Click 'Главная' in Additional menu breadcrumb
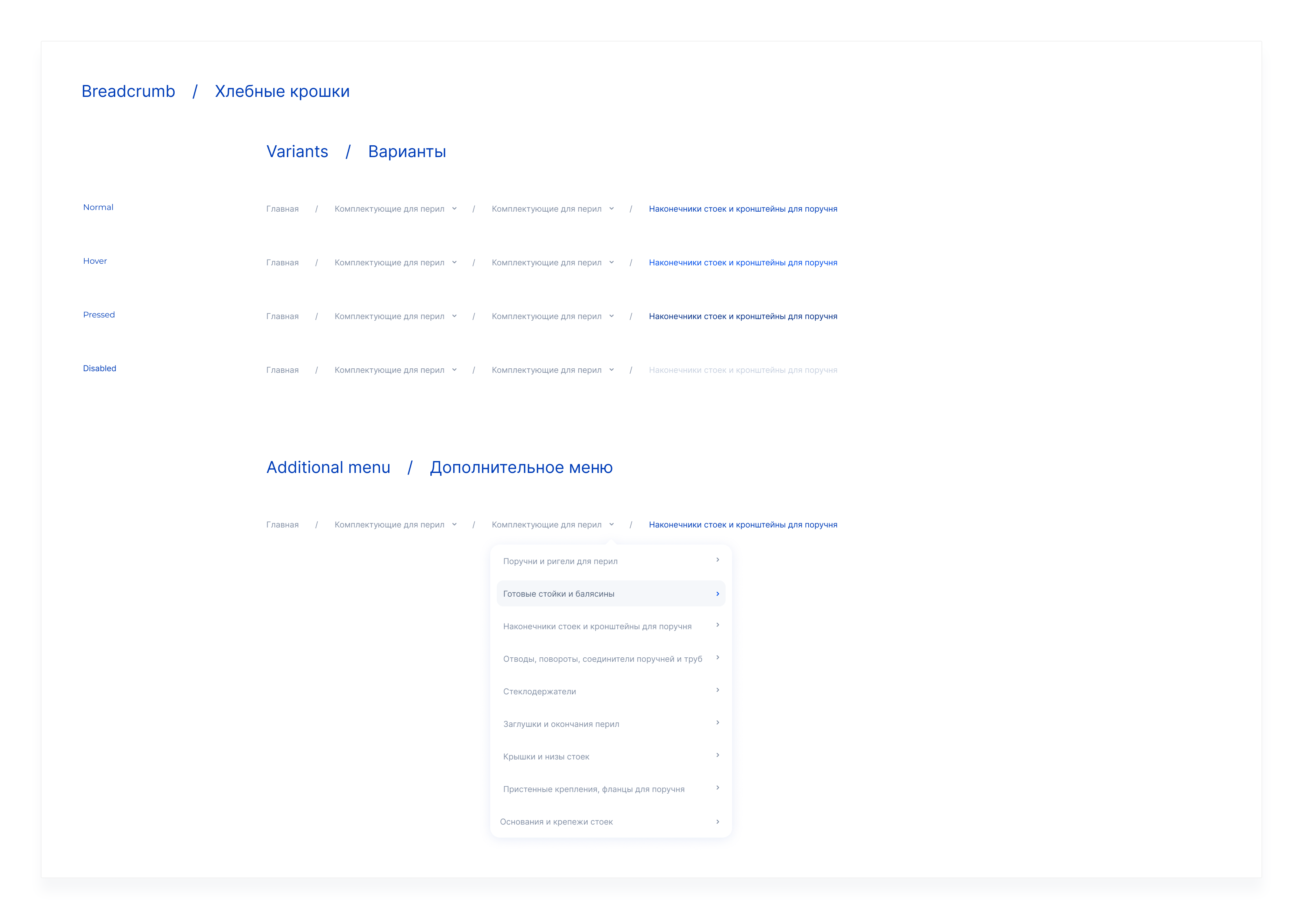The height and width of the screenshot is (919, 1303). 282,525
